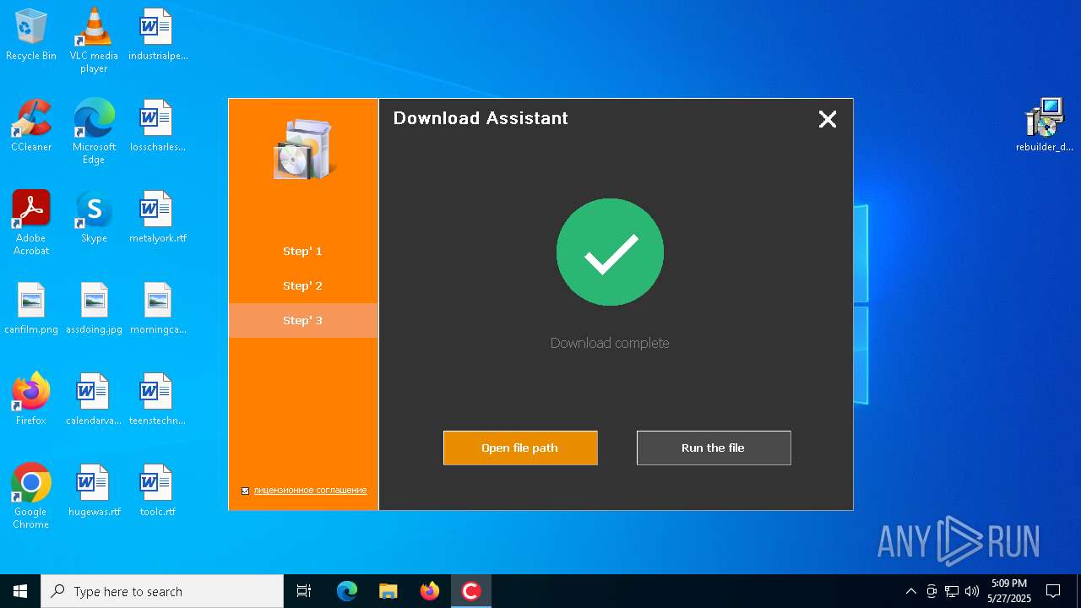Viewport: 1081px width, 608px height.
Task: Select the Skype desktop shortcut
Action: (x=94, y=217)
